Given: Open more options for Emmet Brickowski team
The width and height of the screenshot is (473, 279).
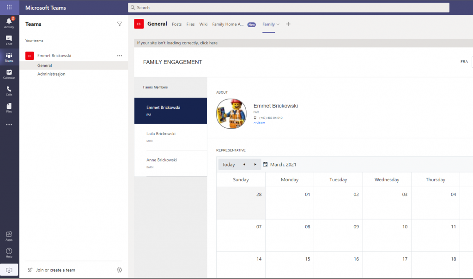Looking at the screenshot, I should (120, 56).
